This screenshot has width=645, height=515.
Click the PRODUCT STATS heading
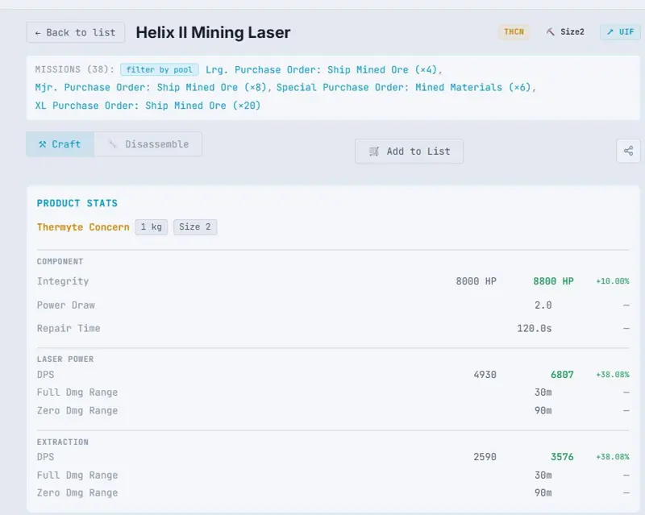click(77, 203)
